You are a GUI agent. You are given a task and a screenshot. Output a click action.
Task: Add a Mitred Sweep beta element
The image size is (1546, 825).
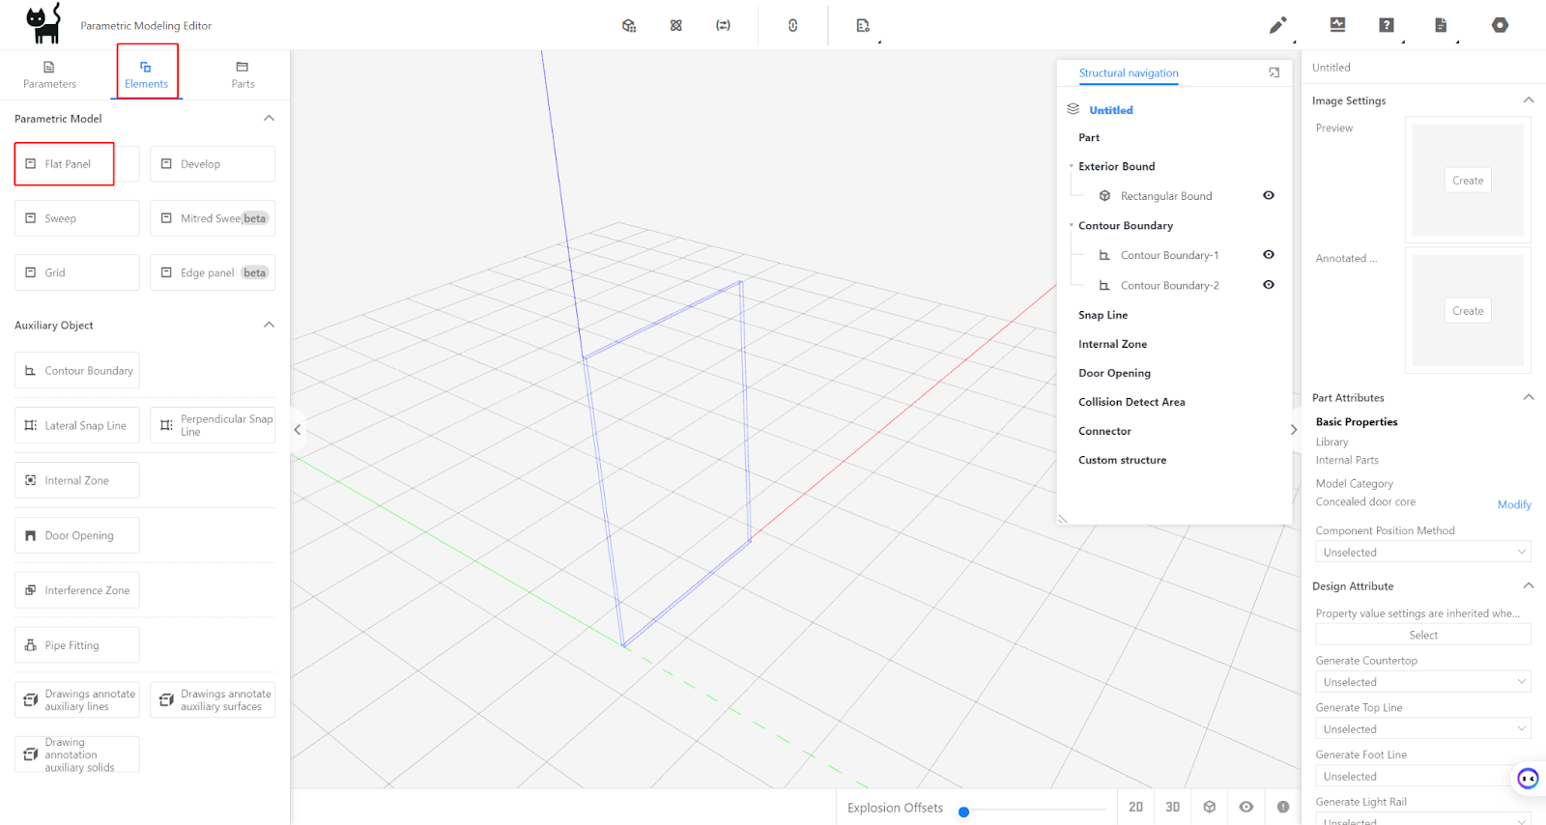(x=213, y=218)
